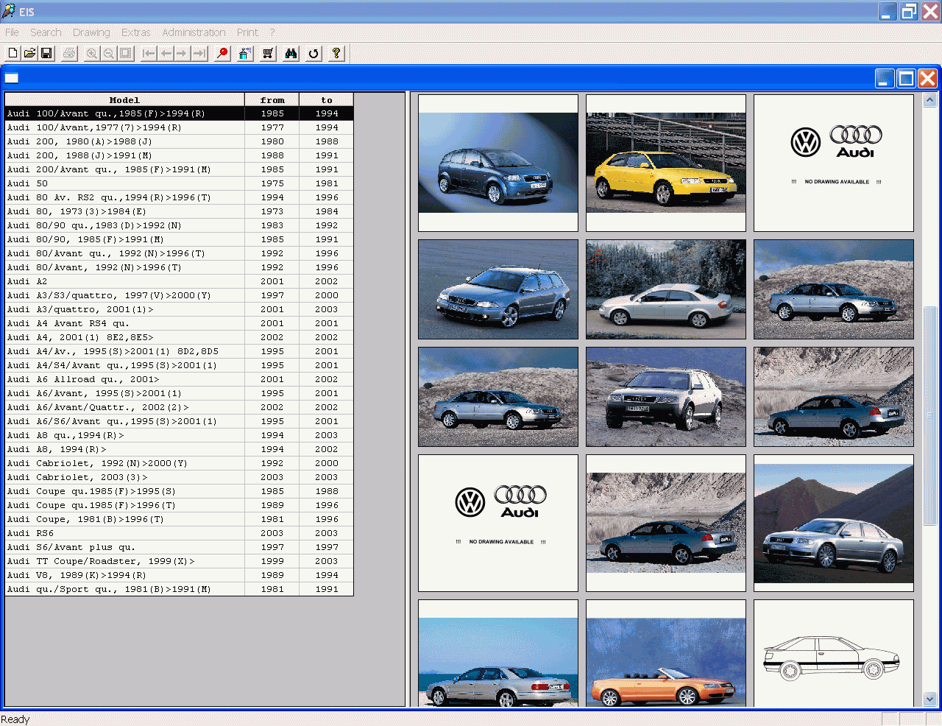This screenshot has width=942, height=726.
Task: Click the blue Audi Avant wagon thumbnail
Action: pos(498,289)
